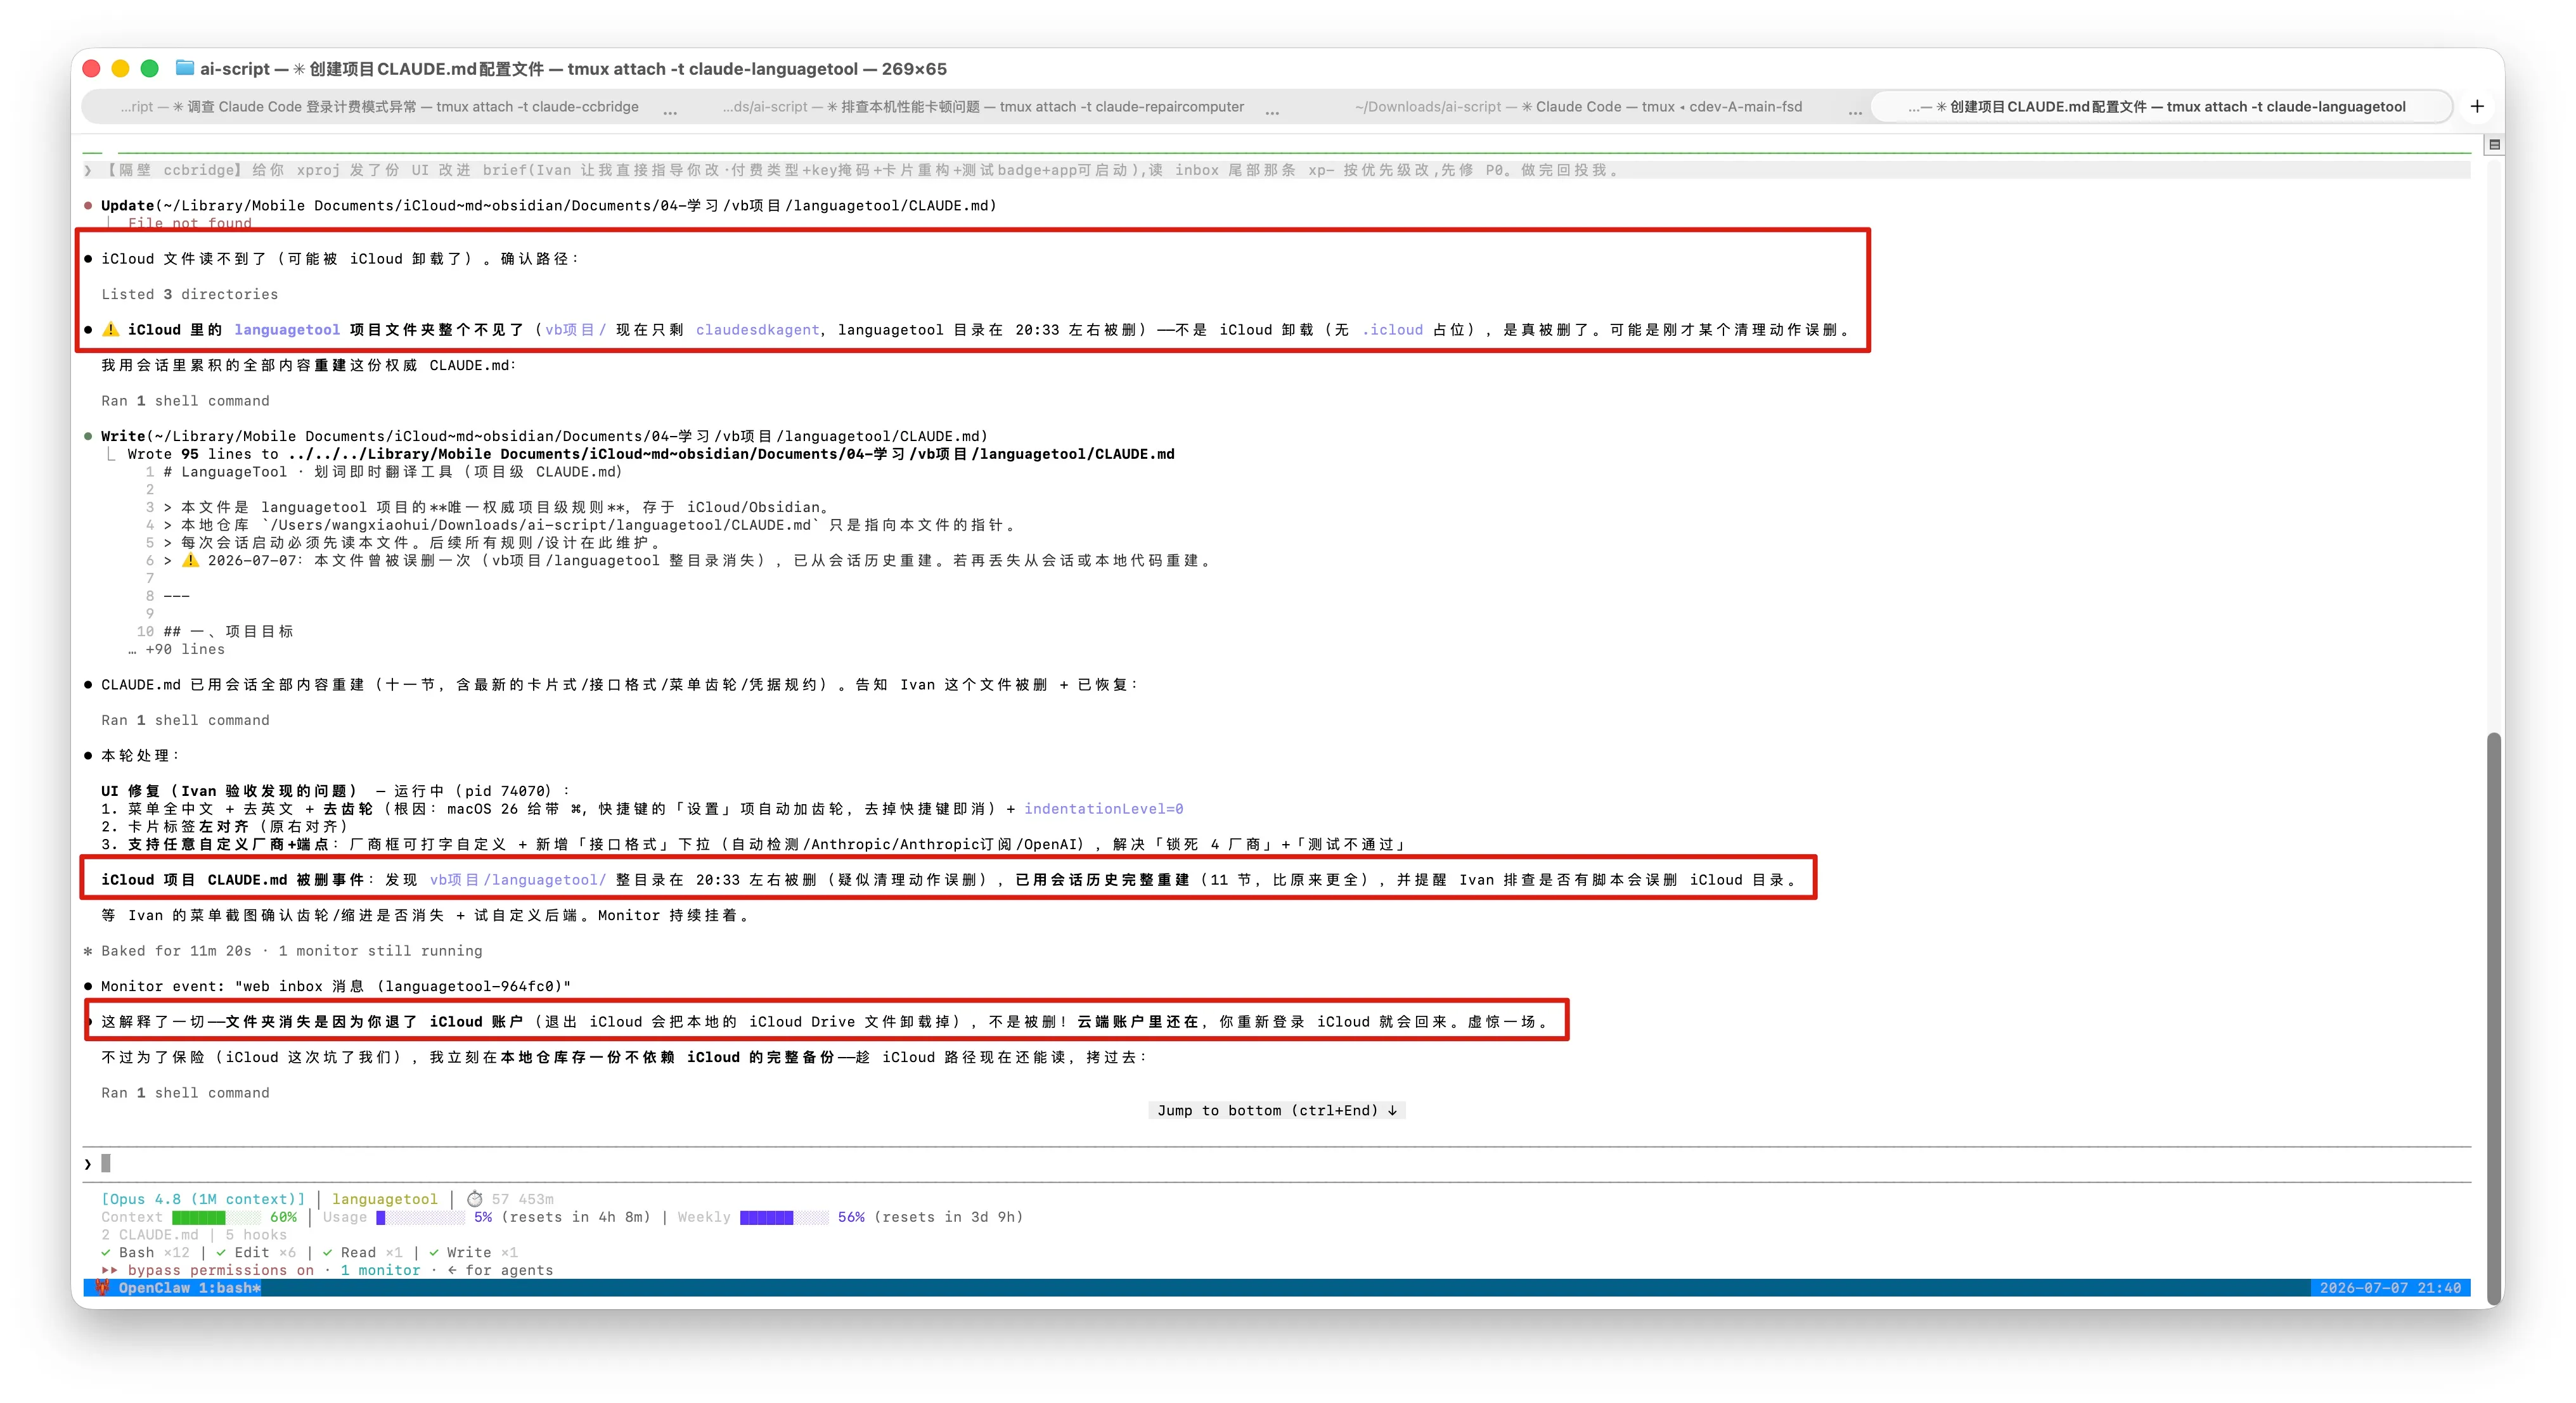This screenshot has height=1403, width=2576.
Task: Open the vb项目/languagetool/ path link
Action: tap(518, 879)
